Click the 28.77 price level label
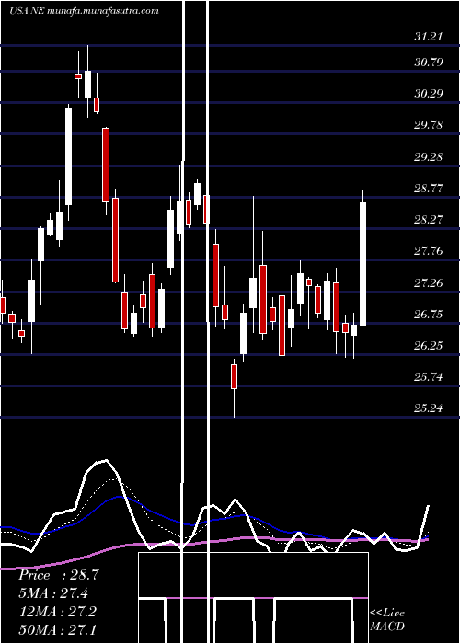Image resolution: width=460 pixels, height=644 pixels. tap(428, 188)
